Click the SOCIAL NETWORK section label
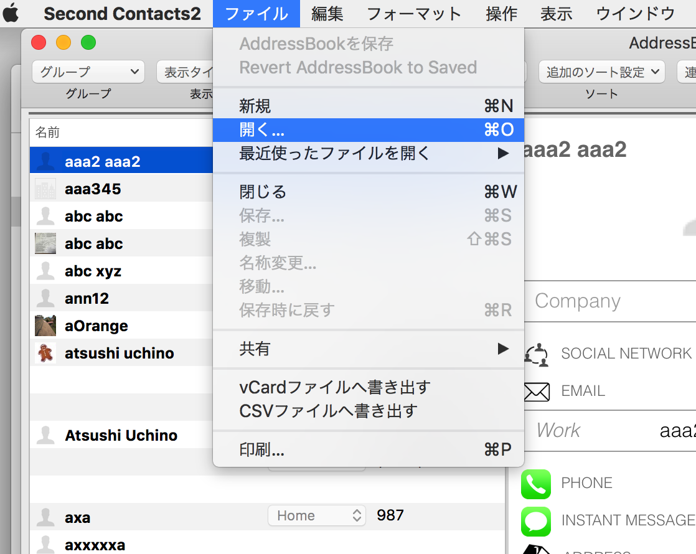 (x=626, y=354)
